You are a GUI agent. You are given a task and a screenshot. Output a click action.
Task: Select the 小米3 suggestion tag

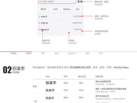[55, 9]
